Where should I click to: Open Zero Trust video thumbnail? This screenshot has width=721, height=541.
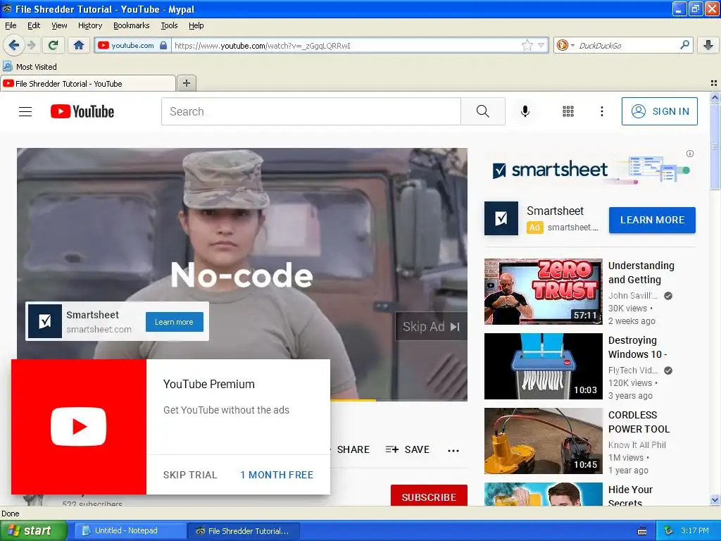544,292
